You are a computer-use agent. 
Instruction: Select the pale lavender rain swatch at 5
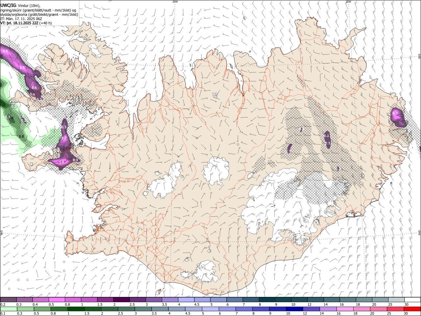point(210,309)
